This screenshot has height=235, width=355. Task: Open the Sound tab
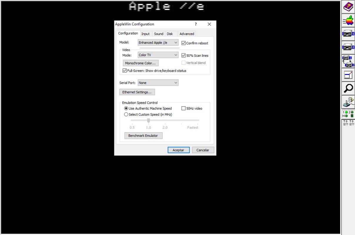159,34
